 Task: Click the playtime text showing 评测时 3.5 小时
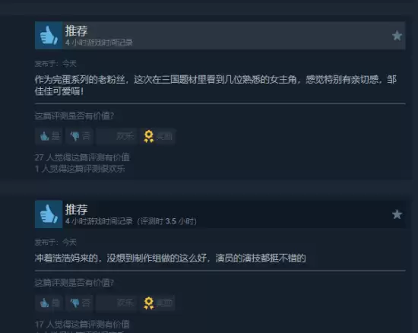pos(167,221)
